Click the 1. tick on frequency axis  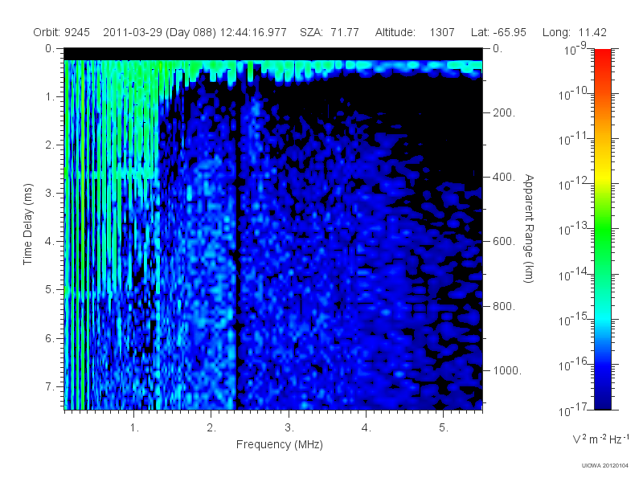point(134,428)
